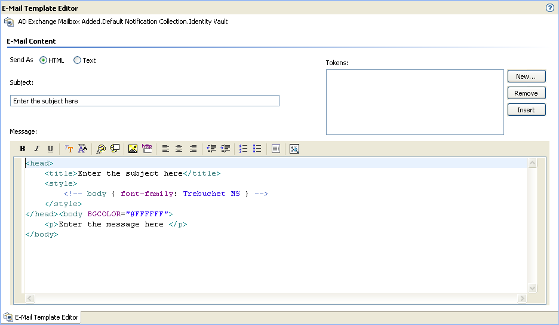
Task: Switch to the E-Mail Template Editor tab
Action: coord(41,317)
